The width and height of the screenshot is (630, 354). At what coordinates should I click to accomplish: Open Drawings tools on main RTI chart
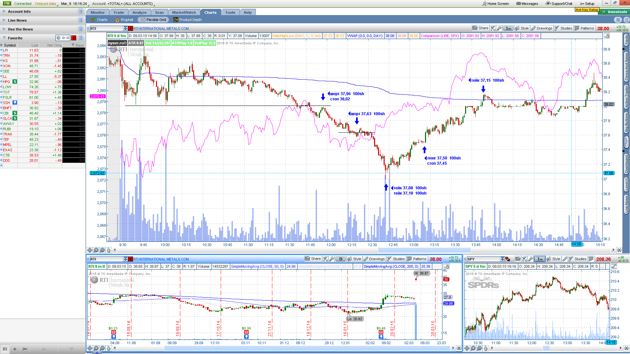542,28
